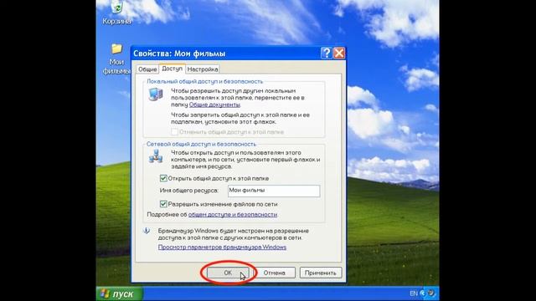Open the Корзина recycle bin icon
Image resolution: width=536 pixels, height=301 pixels.
(x=117, y=13)
